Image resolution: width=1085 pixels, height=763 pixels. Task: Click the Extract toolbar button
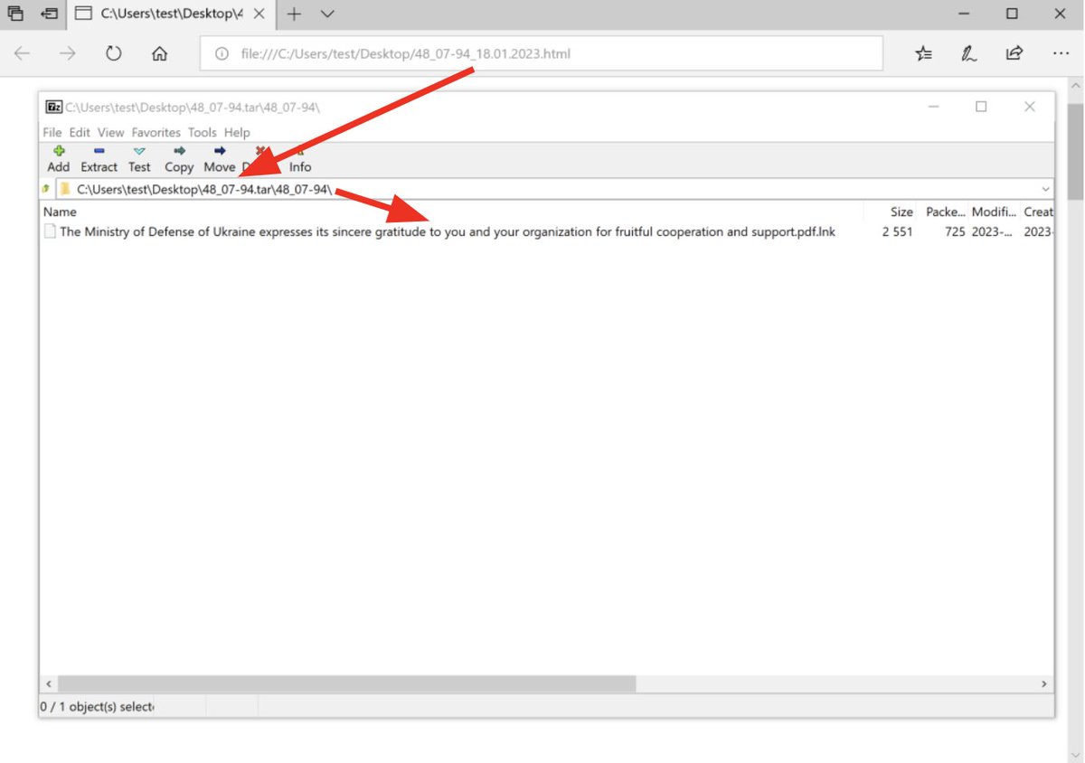pyautogui.click(x=99, y=159)
